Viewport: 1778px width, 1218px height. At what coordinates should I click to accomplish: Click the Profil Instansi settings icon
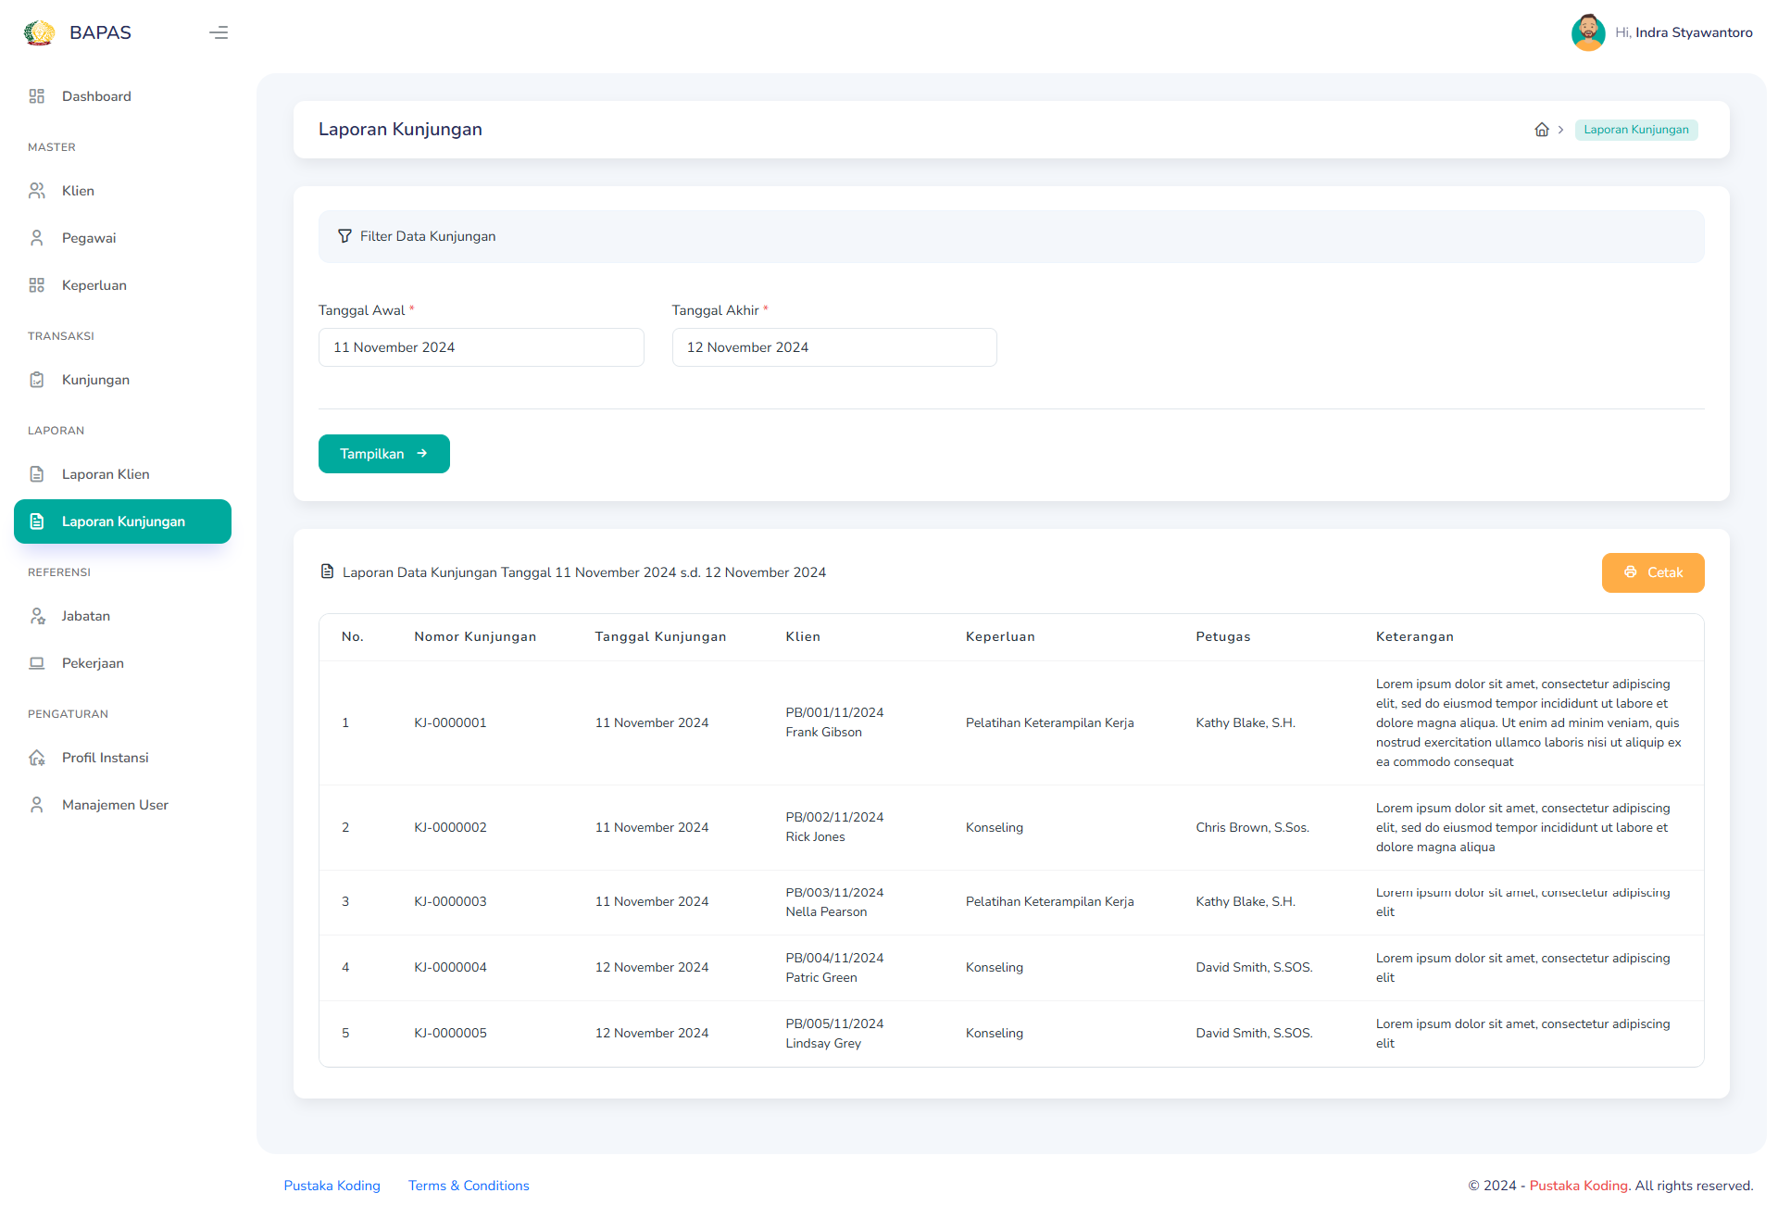[36, 757]
